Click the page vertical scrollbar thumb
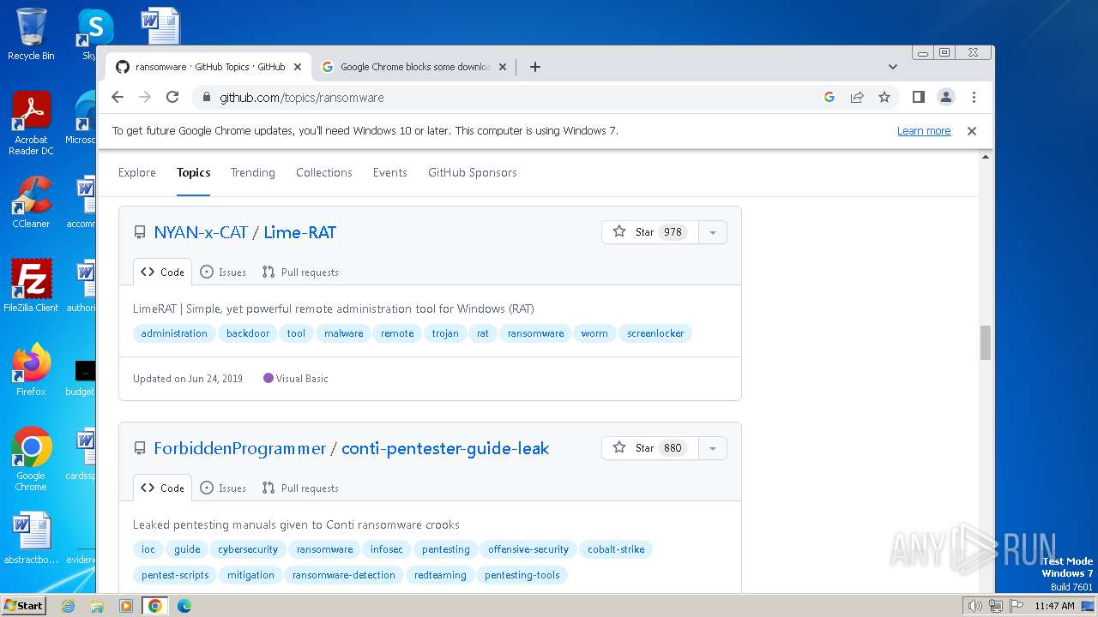Image resolution: width=1098 pixels, height=617 pixels. [986, 343]
